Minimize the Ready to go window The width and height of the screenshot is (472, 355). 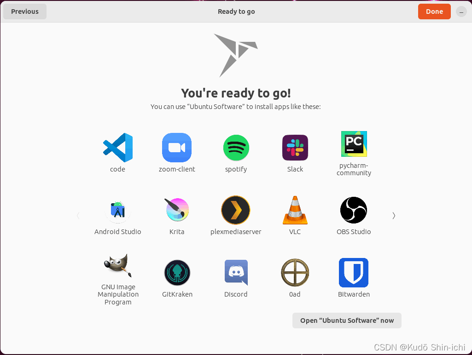click(461, 11)
